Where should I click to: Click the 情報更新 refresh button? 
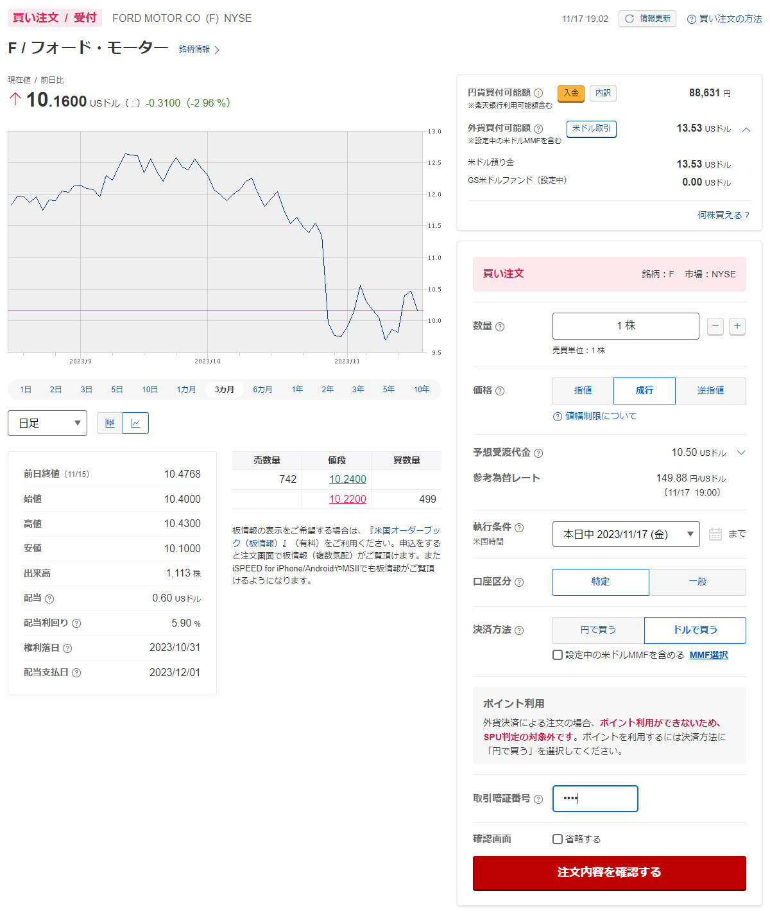[647, 19]
